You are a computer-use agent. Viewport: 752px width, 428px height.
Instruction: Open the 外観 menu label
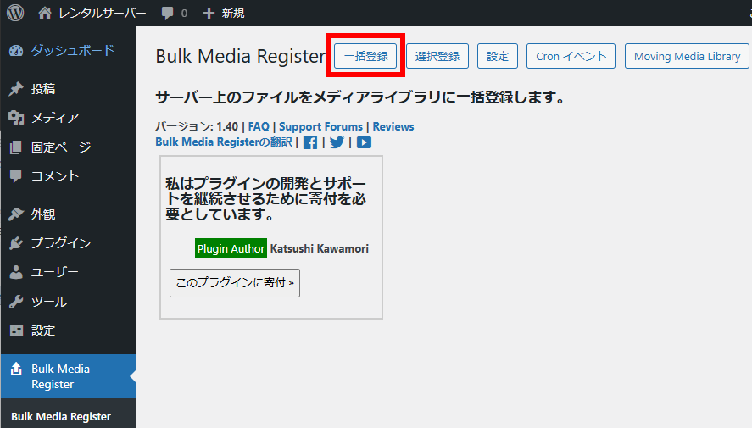pyautogui.click(x=43, y=214)
